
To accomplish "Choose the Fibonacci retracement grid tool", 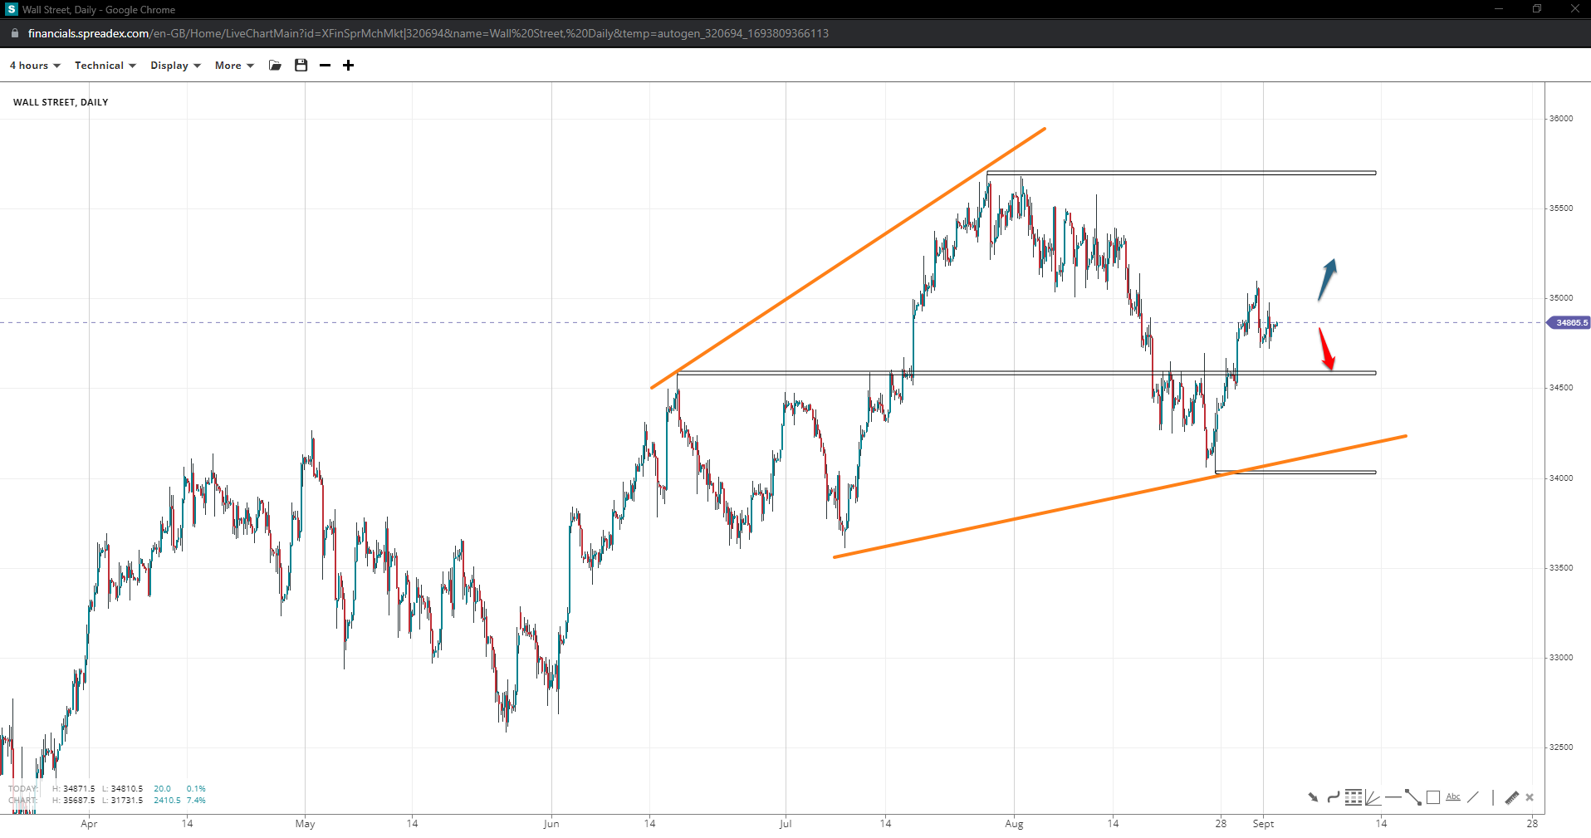I will (x=1354, y=797).
